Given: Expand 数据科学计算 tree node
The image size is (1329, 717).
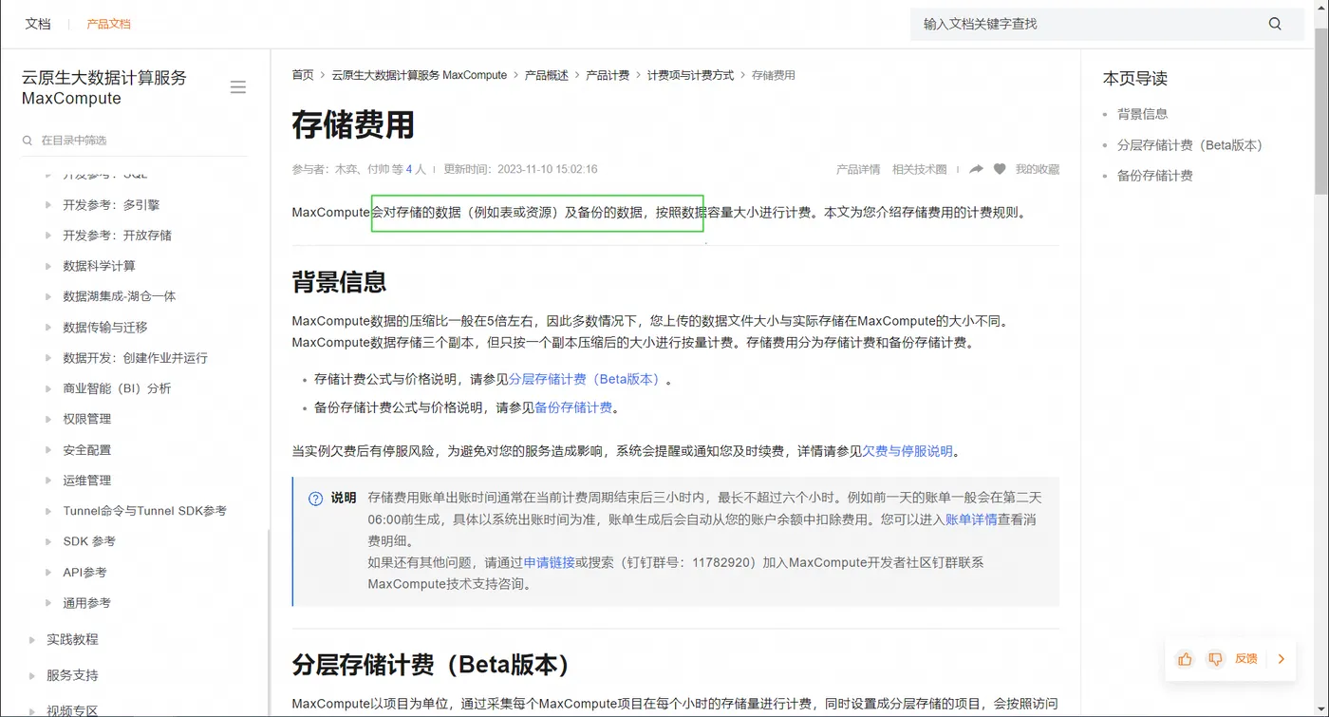Looking at the screenshot, I should [48, 266].
